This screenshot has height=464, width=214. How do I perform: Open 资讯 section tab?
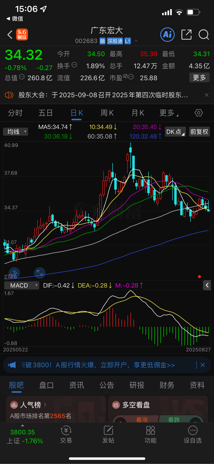tap(77, 385)
